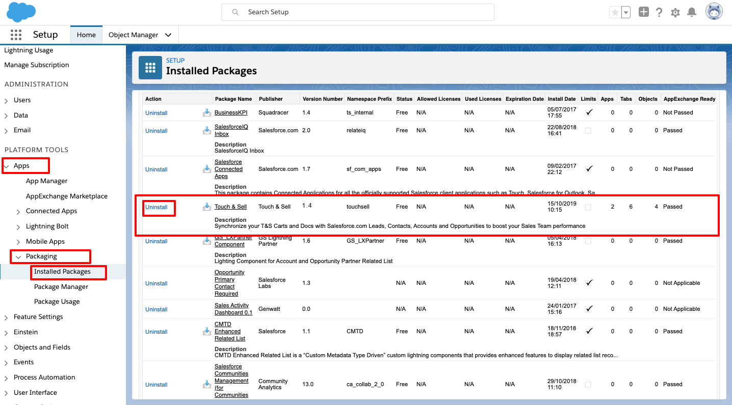The height and width of the screenshot is (405, 732).
Task: Toggle the Limits checkbox for CMTD Enhanced Related List
Action: pyautogui.click(x=589, y=331)
